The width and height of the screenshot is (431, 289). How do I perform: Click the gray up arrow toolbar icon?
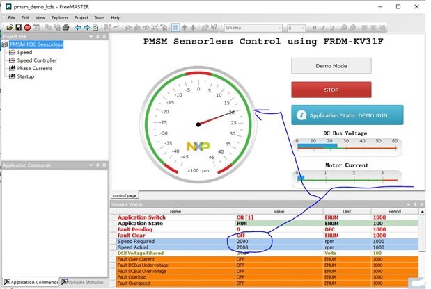pyautogui.click(x=185, y=27)
